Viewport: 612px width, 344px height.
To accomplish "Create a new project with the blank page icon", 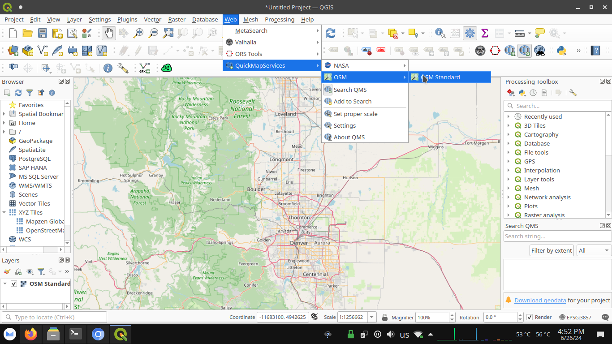I will [x=13, y=33].
